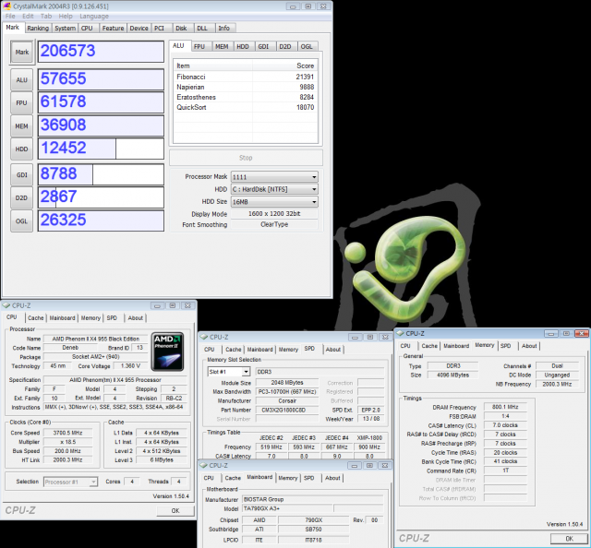Show D2D results tab in score panel
591x548 pixels.
[x=285, y=46]
